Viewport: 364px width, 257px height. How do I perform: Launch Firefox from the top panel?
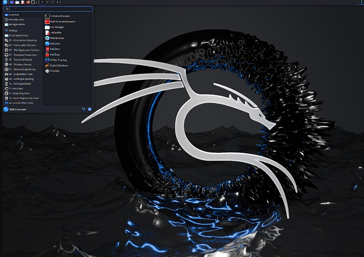tap(28, 2)
